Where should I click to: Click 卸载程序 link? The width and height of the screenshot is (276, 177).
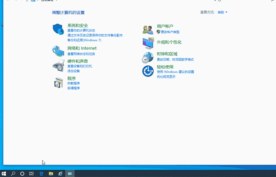pyautogui.click(x=73, y=83)
